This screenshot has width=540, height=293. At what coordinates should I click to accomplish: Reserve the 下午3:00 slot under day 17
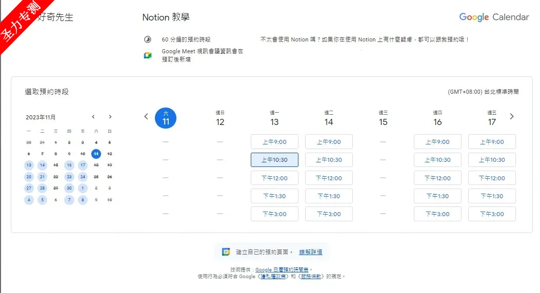[x=492, y=214]
